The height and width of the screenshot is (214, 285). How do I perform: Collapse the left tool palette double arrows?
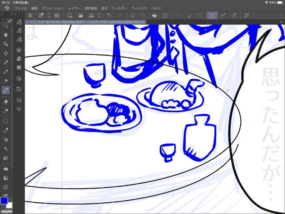(x=2, y=14)
